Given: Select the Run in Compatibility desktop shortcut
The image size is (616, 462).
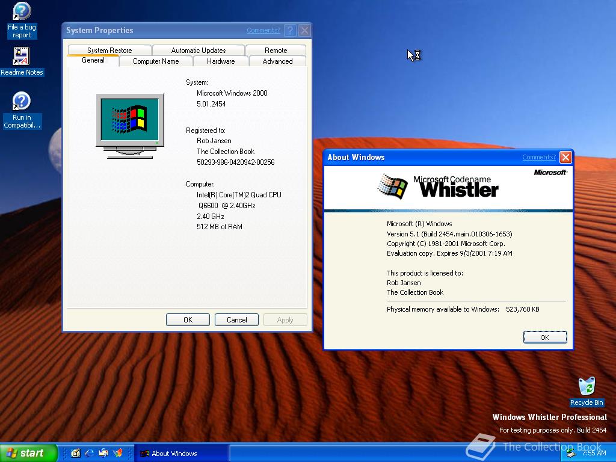Looking at the screenshot, I should [x=22, y=111].
